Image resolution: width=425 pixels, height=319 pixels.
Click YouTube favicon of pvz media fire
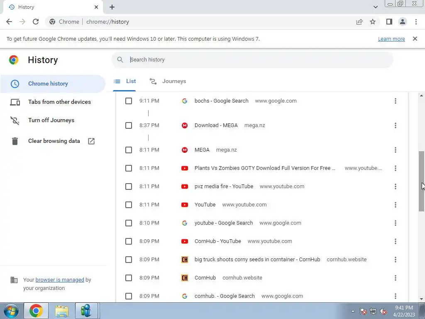(185, 186)
